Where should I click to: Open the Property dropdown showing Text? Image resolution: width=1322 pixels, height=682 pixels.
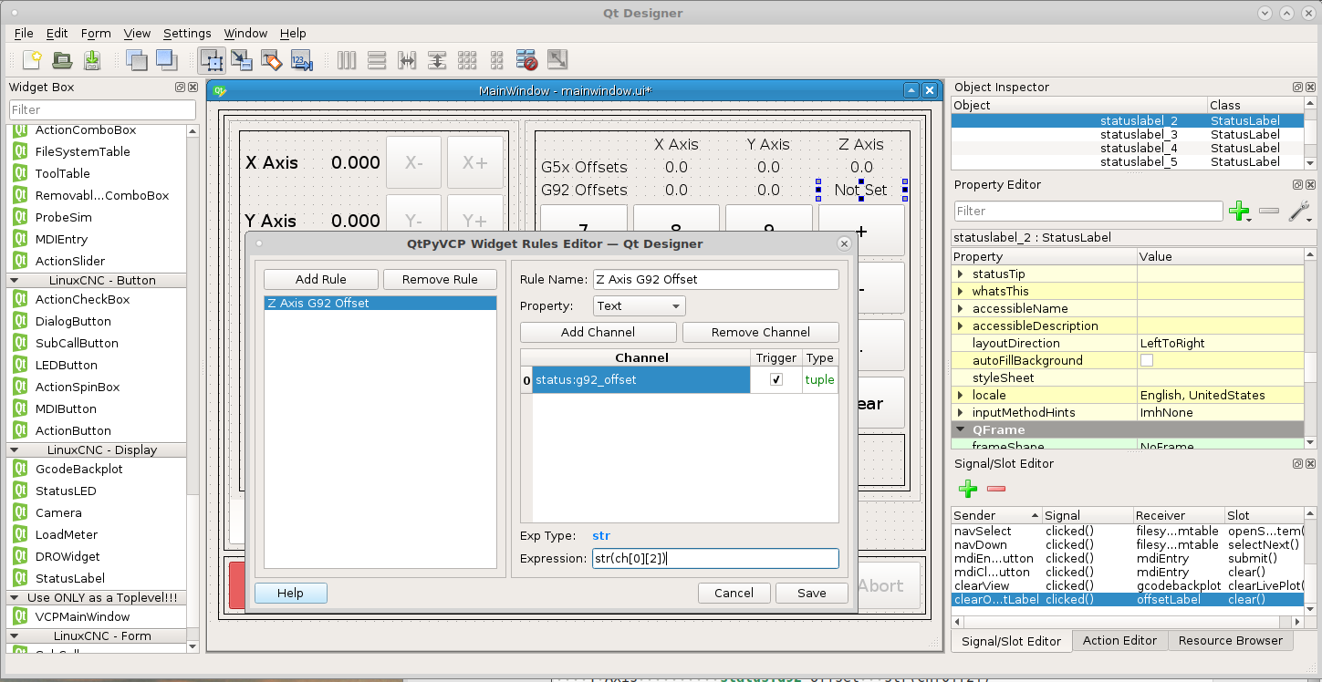(640, 306)
